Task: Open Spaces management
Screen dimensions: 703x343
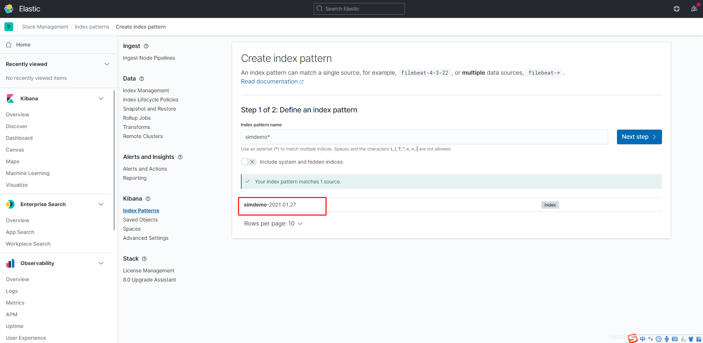Action: [x=132, y=229]
